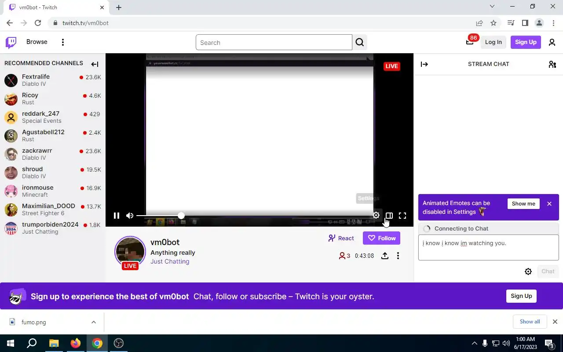Open Chrome media control icon
This screenshot has width=563, height=352.
pyautogui.click(x=511, y=23)
